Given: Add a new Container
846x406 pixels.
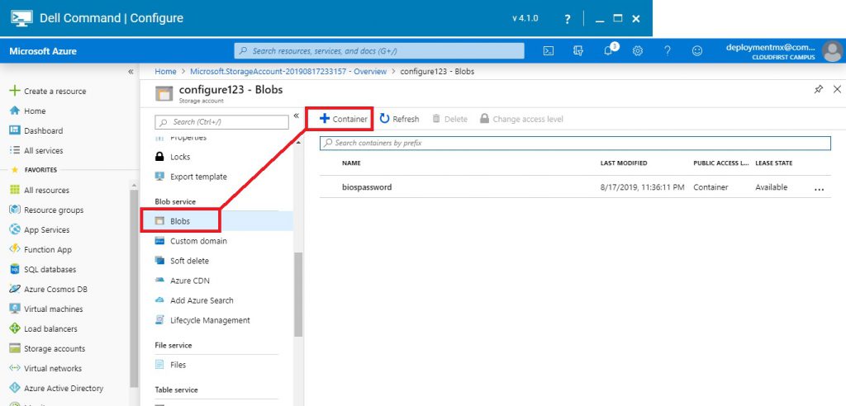Looking at the screenshot, I should (343, 119).
